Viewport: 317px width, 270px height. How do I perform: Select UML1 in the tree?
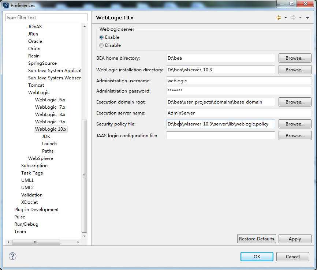(27, 180)
